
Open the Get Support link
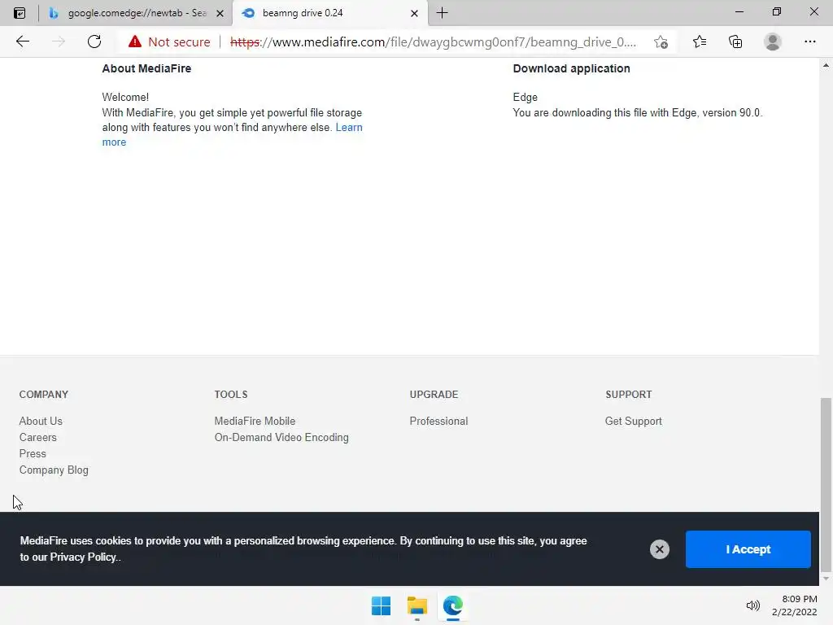coord(633,421)
